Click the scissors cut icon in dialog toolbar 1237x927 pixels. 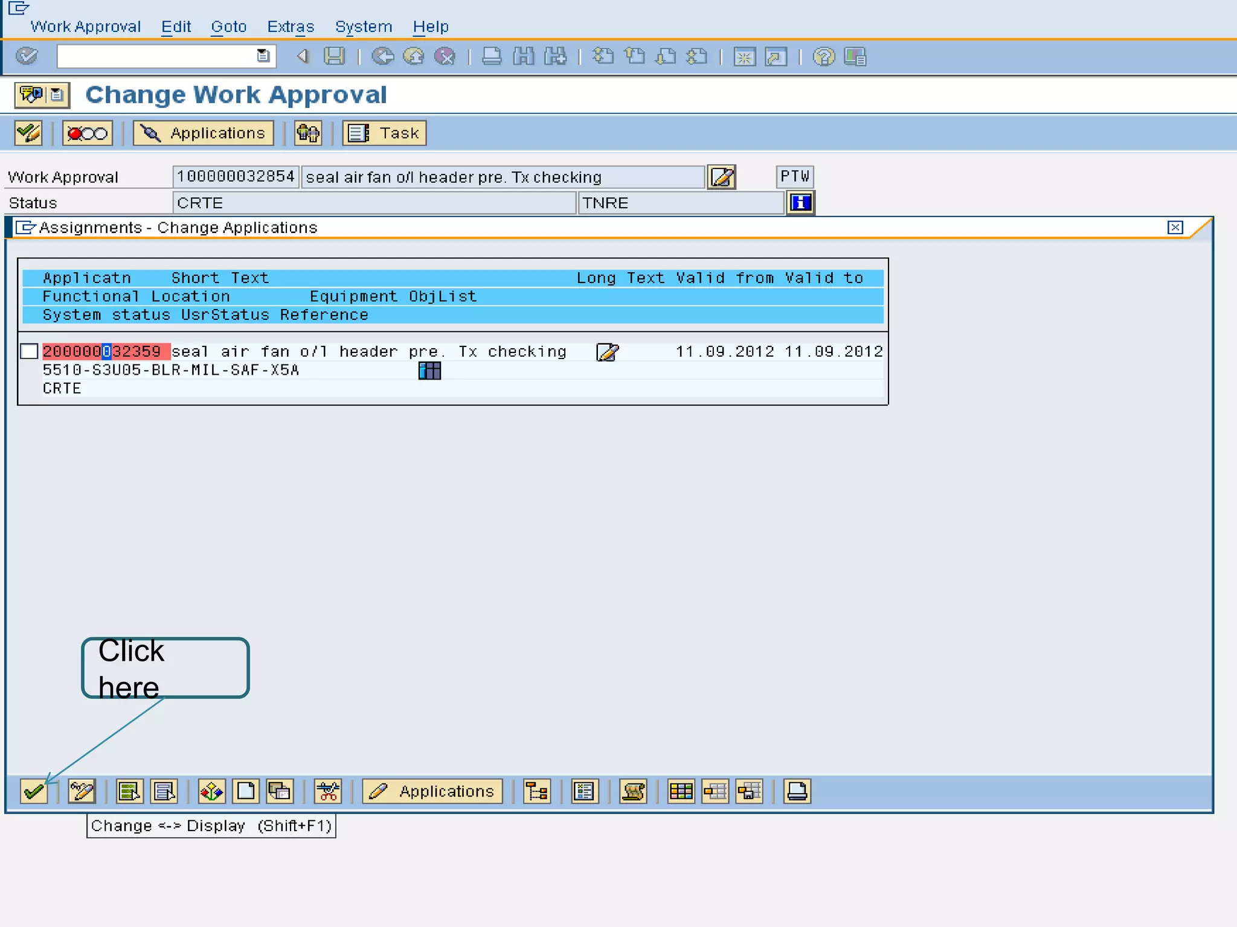coord(328,791)
